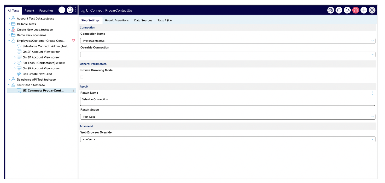385x183 pixels.
Task: Collapse Employee&Customer Create Cont... test case
Action: tap(9, 41)
